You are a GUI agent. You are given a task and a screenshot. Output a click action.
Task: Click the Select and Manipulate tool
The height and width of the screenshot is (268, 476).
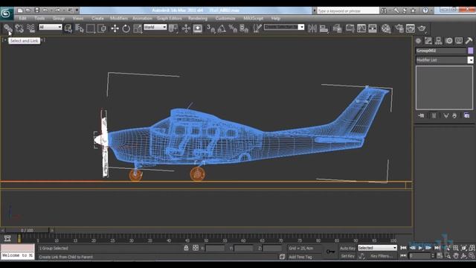point(186,28)
